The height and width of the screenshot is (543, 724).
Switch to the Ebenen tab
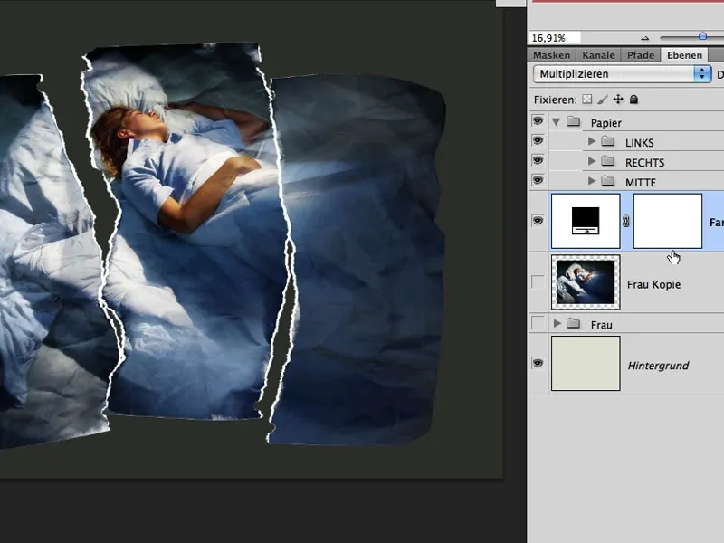coord(684,55)
